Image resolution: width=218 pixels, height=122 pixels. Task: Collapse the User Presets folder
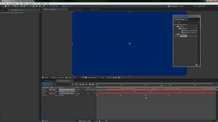(x=177, y=34)
